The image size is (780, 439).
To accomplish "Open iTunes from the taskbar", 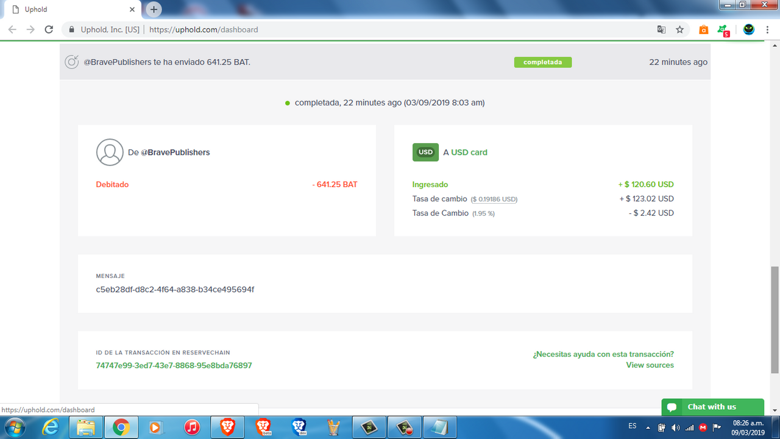I will pyautogui.click(x=192, y=427).
